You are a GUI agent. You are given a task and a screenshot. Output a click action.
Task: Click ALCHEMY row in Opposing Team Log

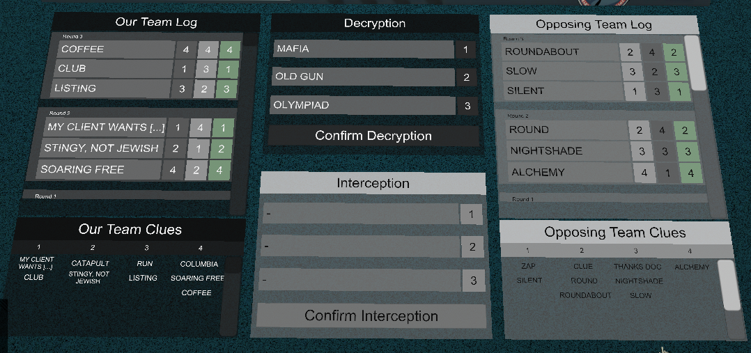[x=571, y=173]
